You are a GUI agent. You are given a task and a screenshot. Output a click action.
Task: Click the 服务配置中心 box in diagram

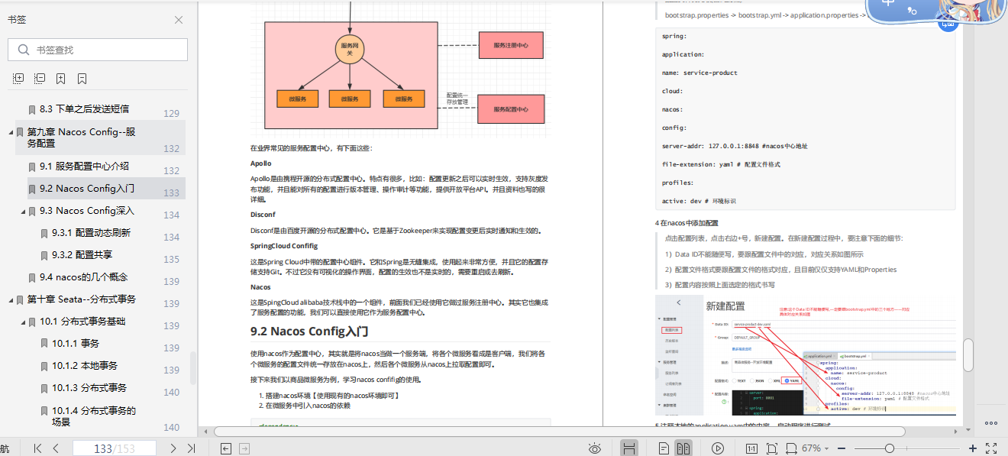[511, 109]
